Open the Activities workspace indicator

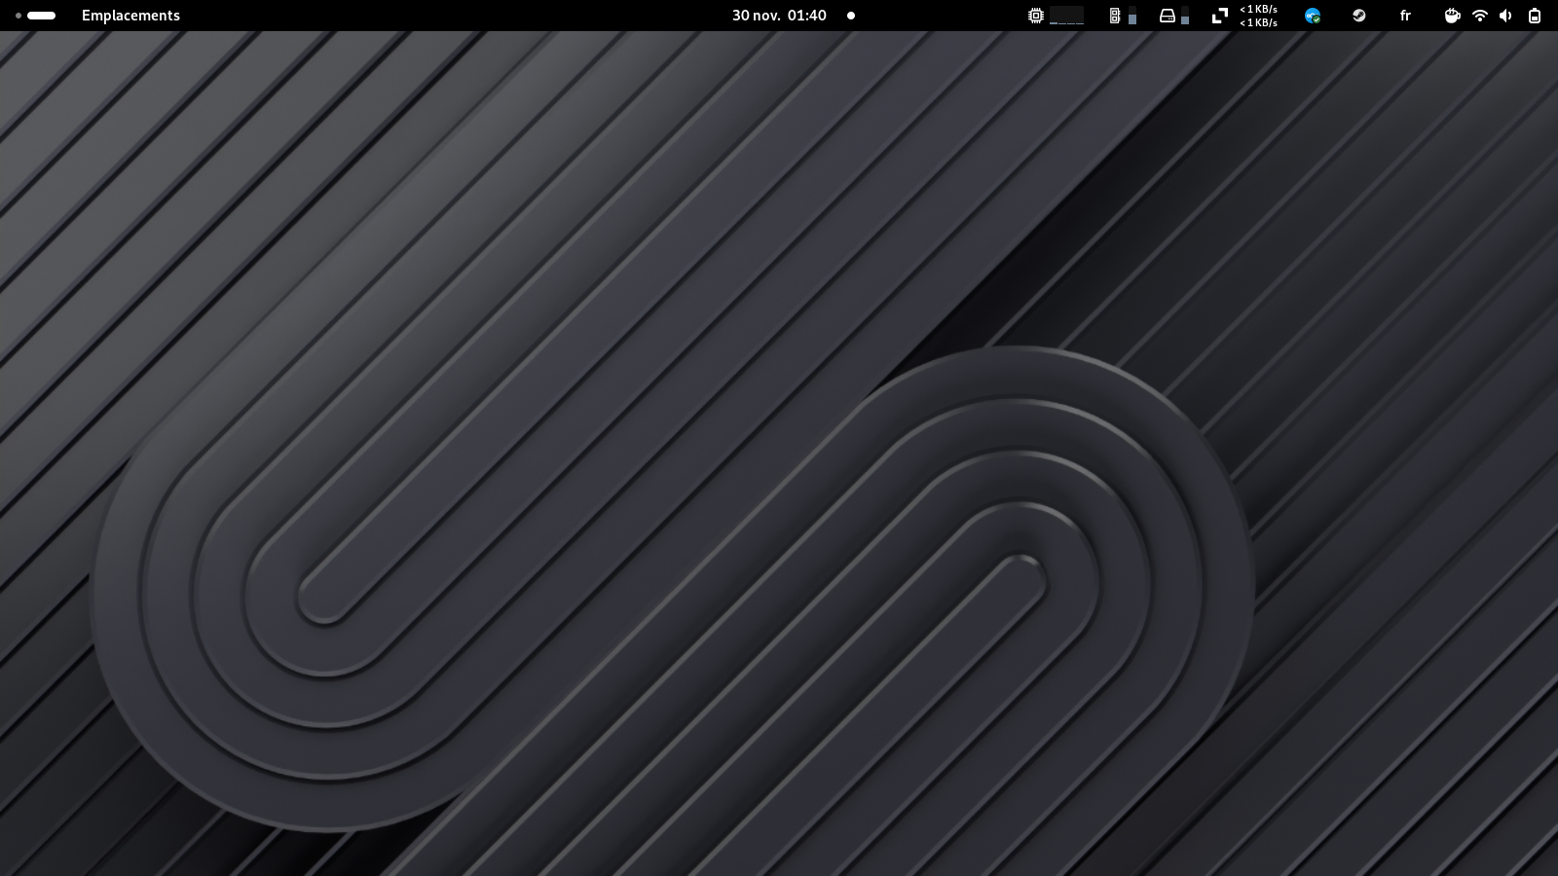(x=35, y=16)
